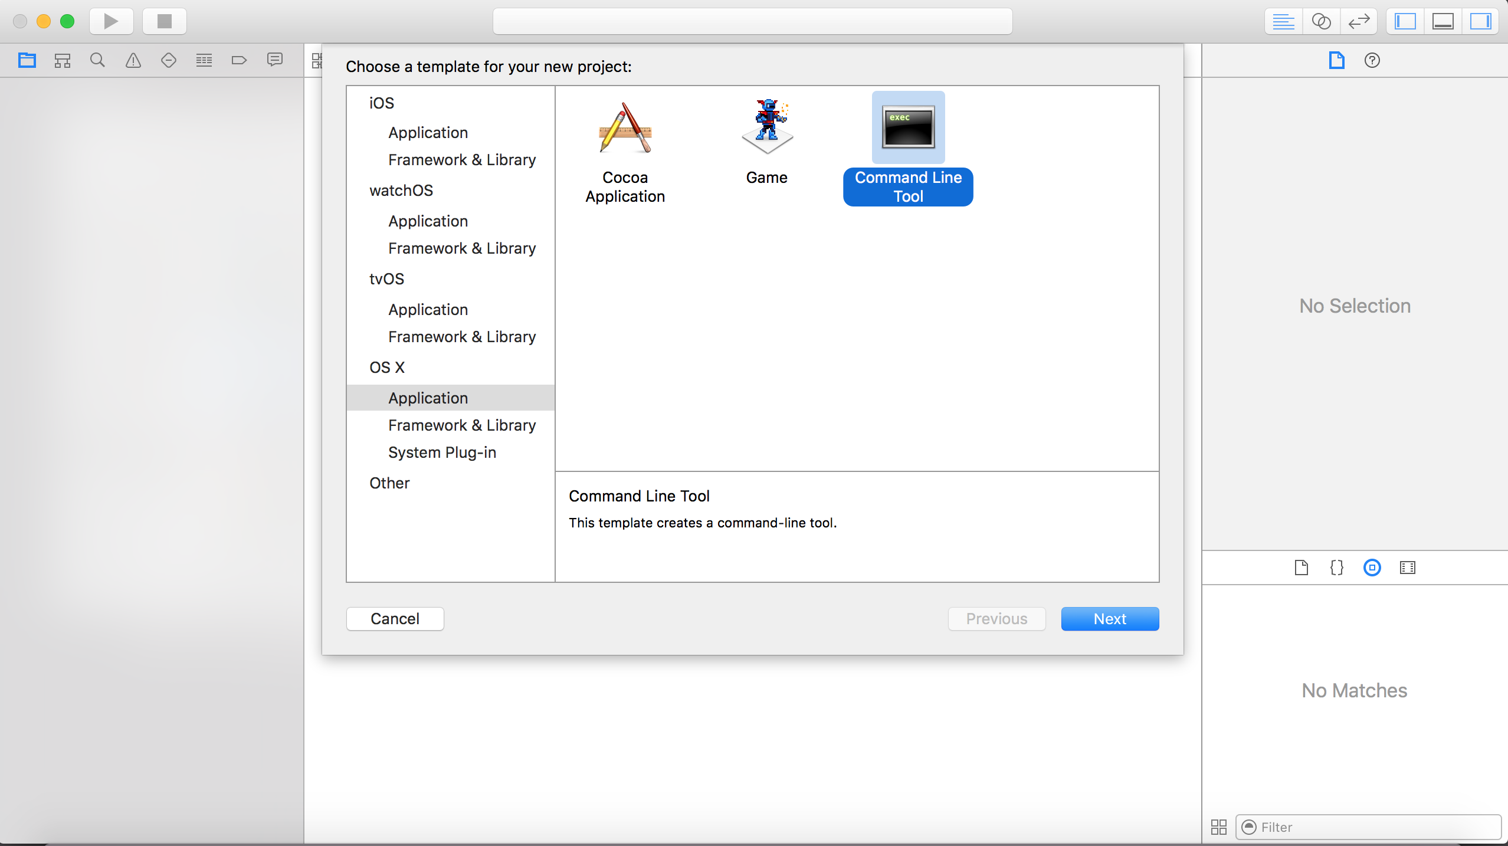Click the quick help inspector icon
The image size is (1508, 846).
(1371, 60)
